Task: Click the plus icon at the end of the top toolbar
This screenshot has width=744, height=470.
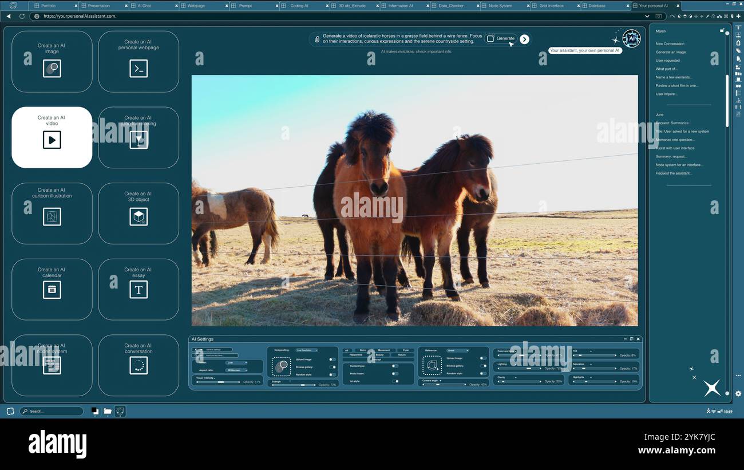Action: pyautogui.click(x=739, y=16)
